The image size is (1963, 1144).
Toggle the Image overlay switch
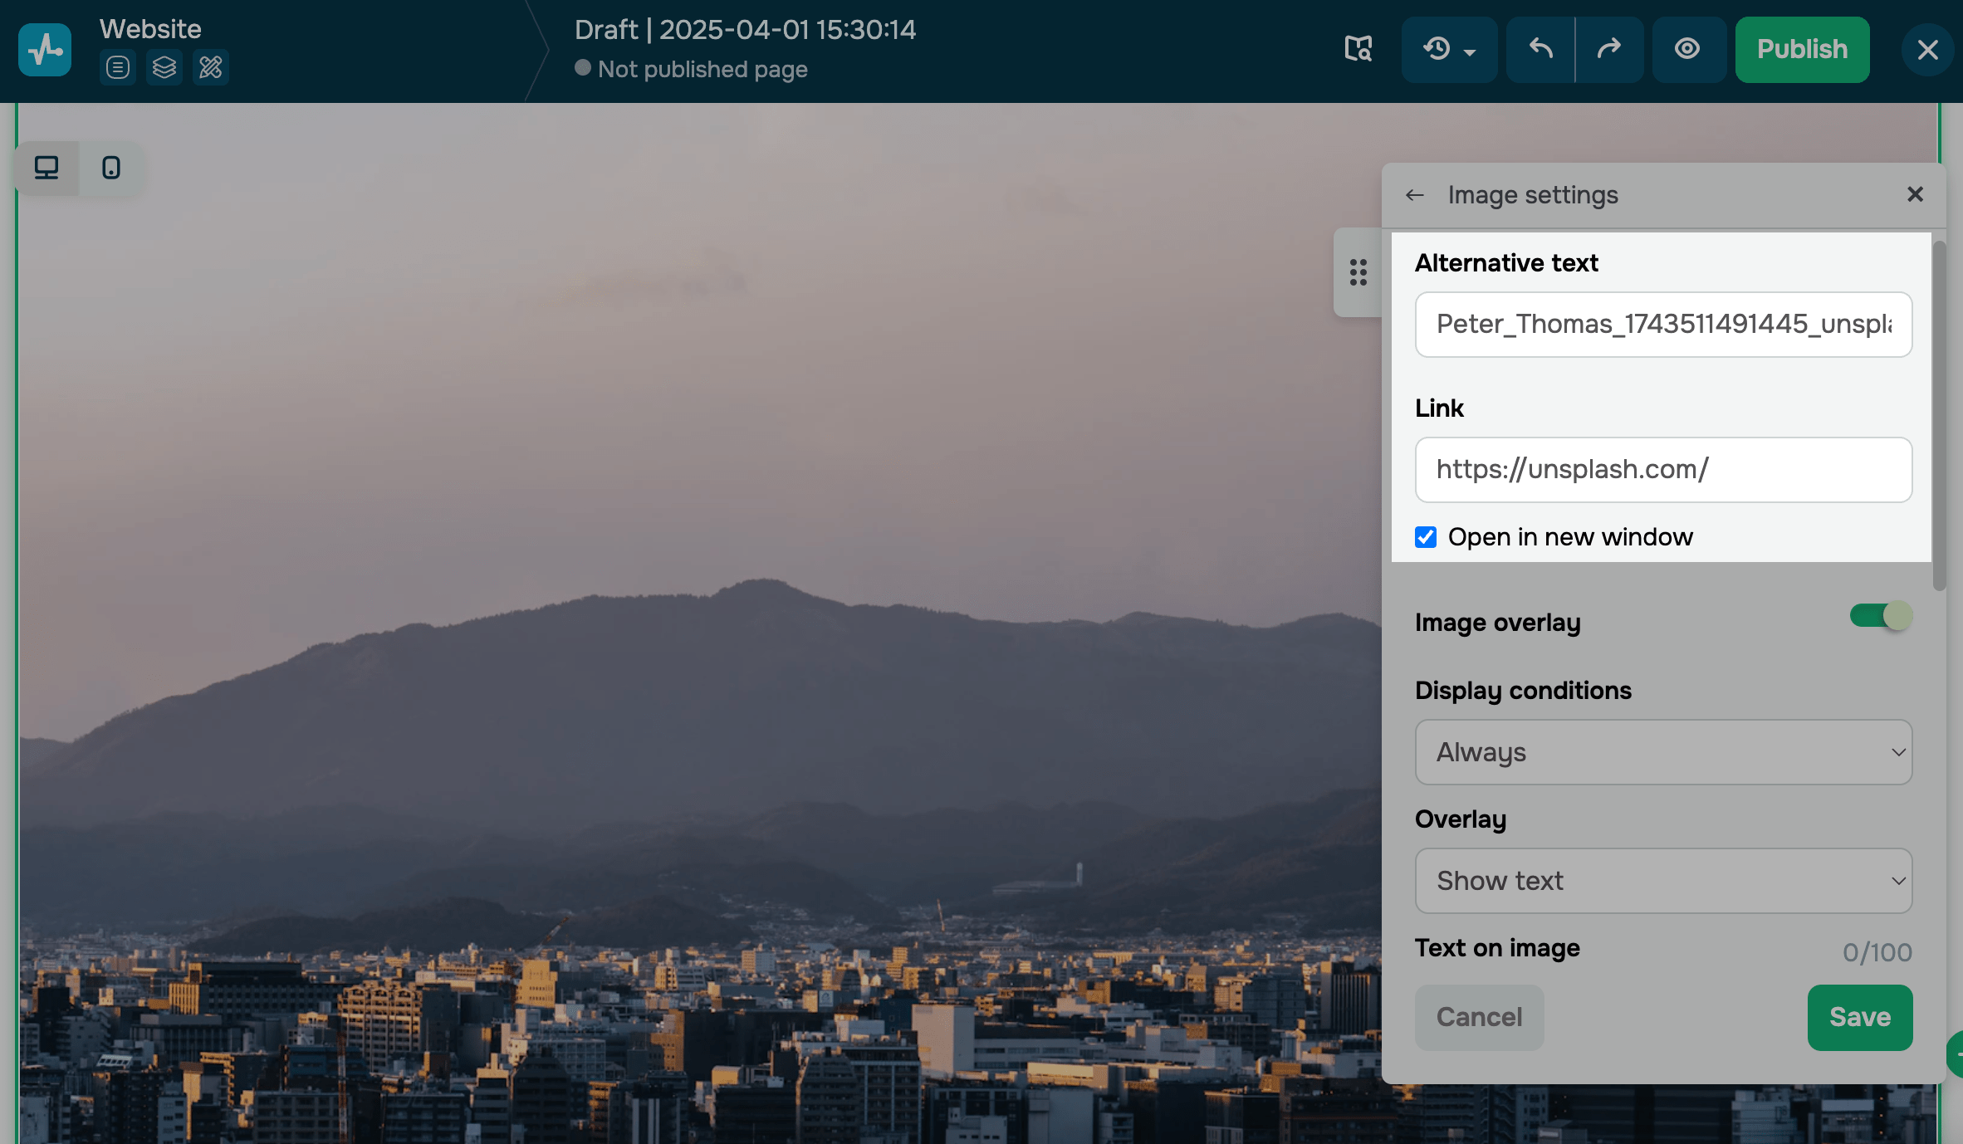(x=1881, y=616)
